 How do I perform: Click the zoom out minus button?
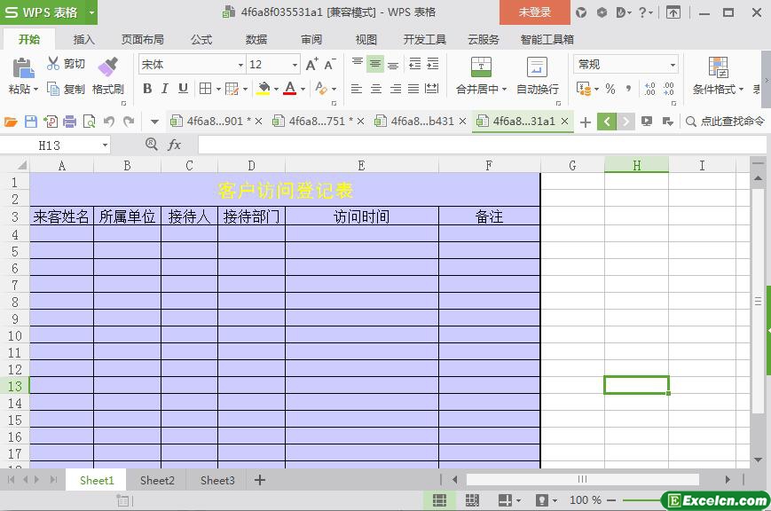pyautogui.click(x=611, y=500)
